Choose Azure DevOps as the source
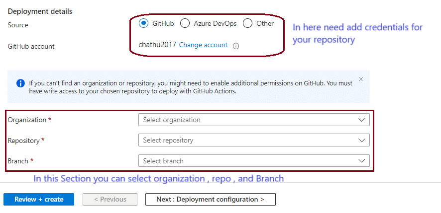 185,23
